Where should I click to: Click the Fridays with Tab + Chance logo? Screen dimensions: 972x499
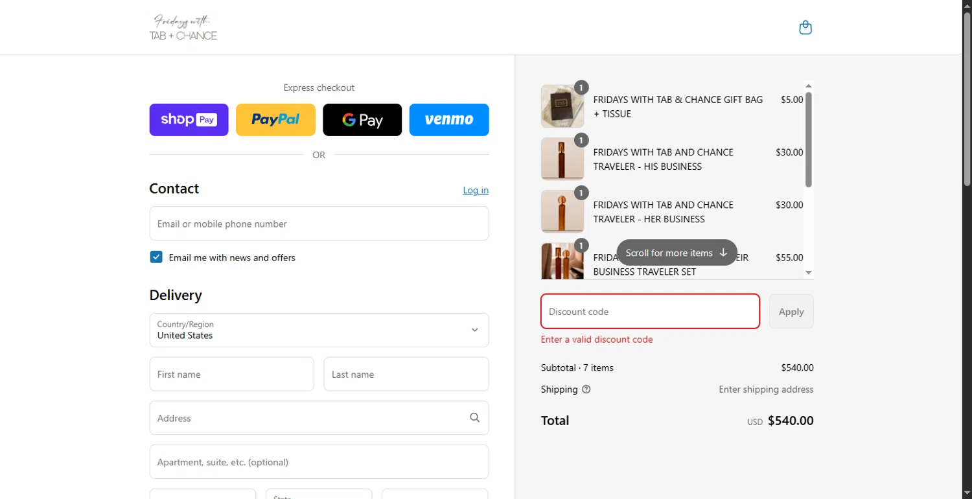tap(183, 27)
